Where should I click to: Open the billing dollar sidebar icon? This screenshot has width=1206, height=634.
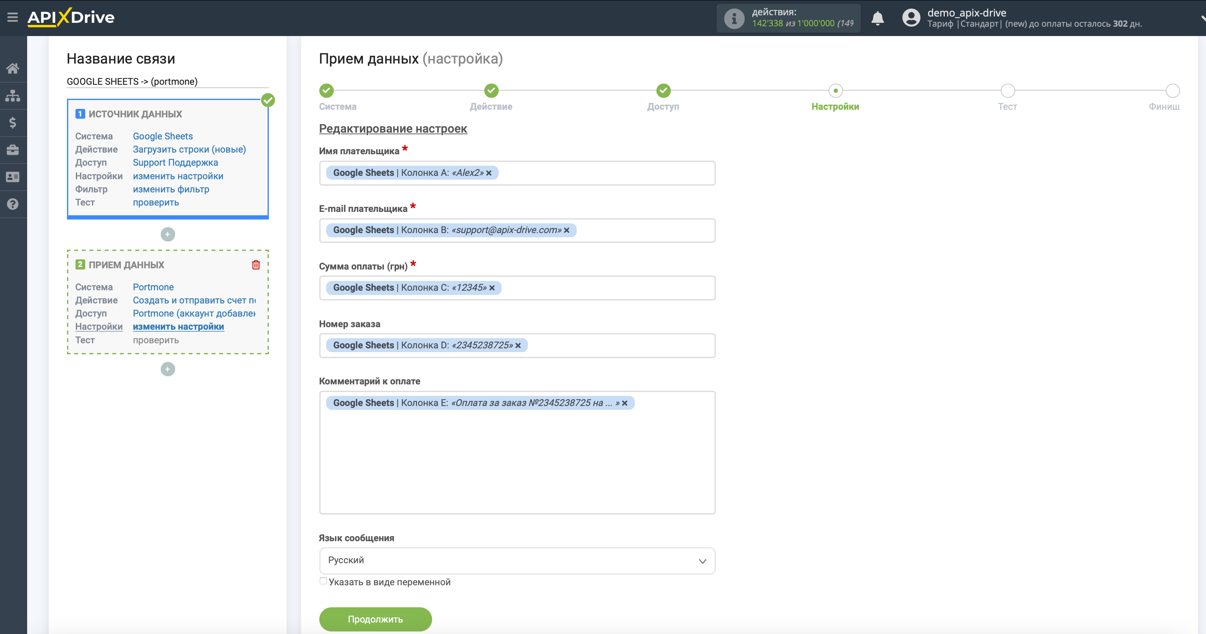(x=13, y=122)
